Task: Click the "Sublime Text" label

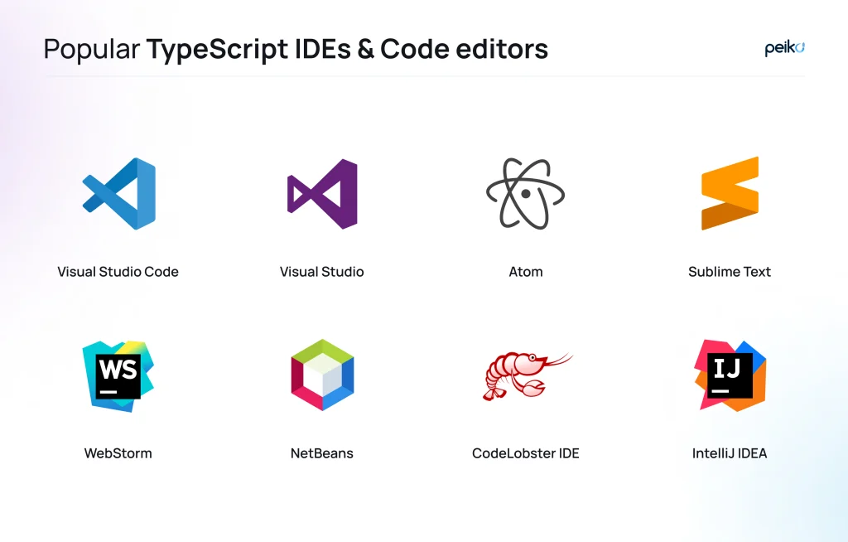Action: point(730,272)
